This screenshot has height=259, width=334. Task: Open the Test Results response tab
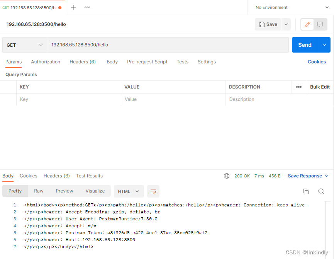(x=89, y=176)
